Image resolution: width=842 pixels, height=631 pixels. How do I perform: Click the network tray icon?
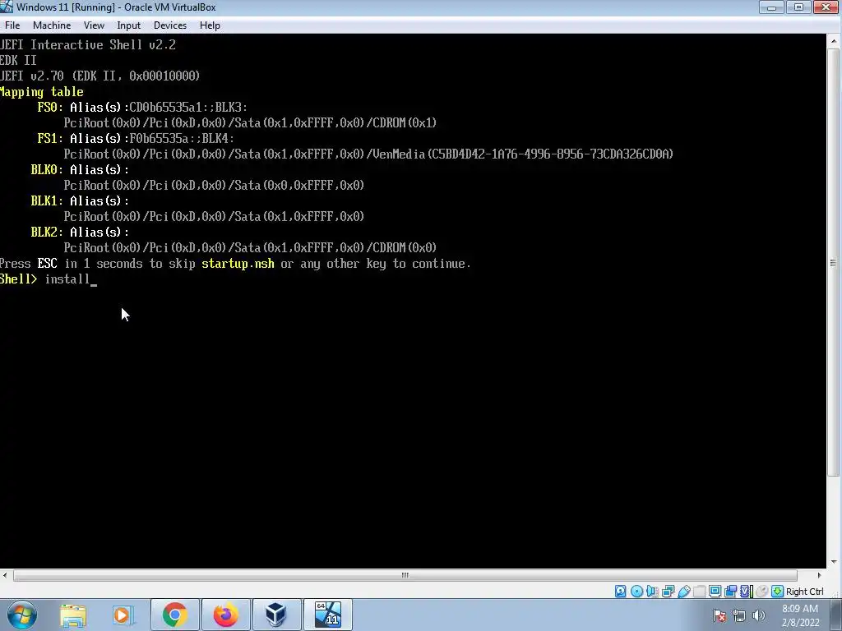[x=739, y=615]
